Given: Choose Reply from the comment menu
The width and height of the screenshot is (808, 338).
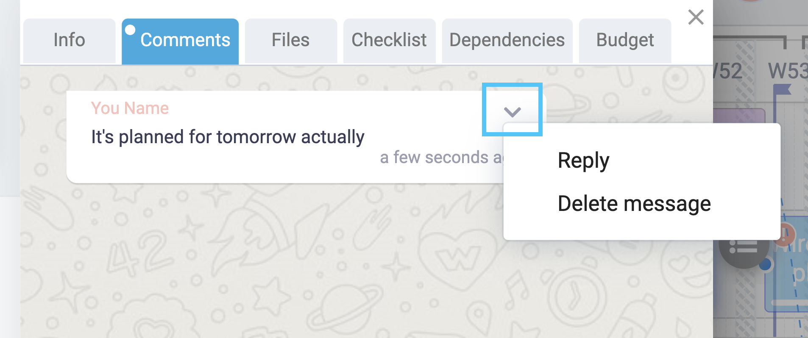Looking at the screenshot, I should point(583,161).
